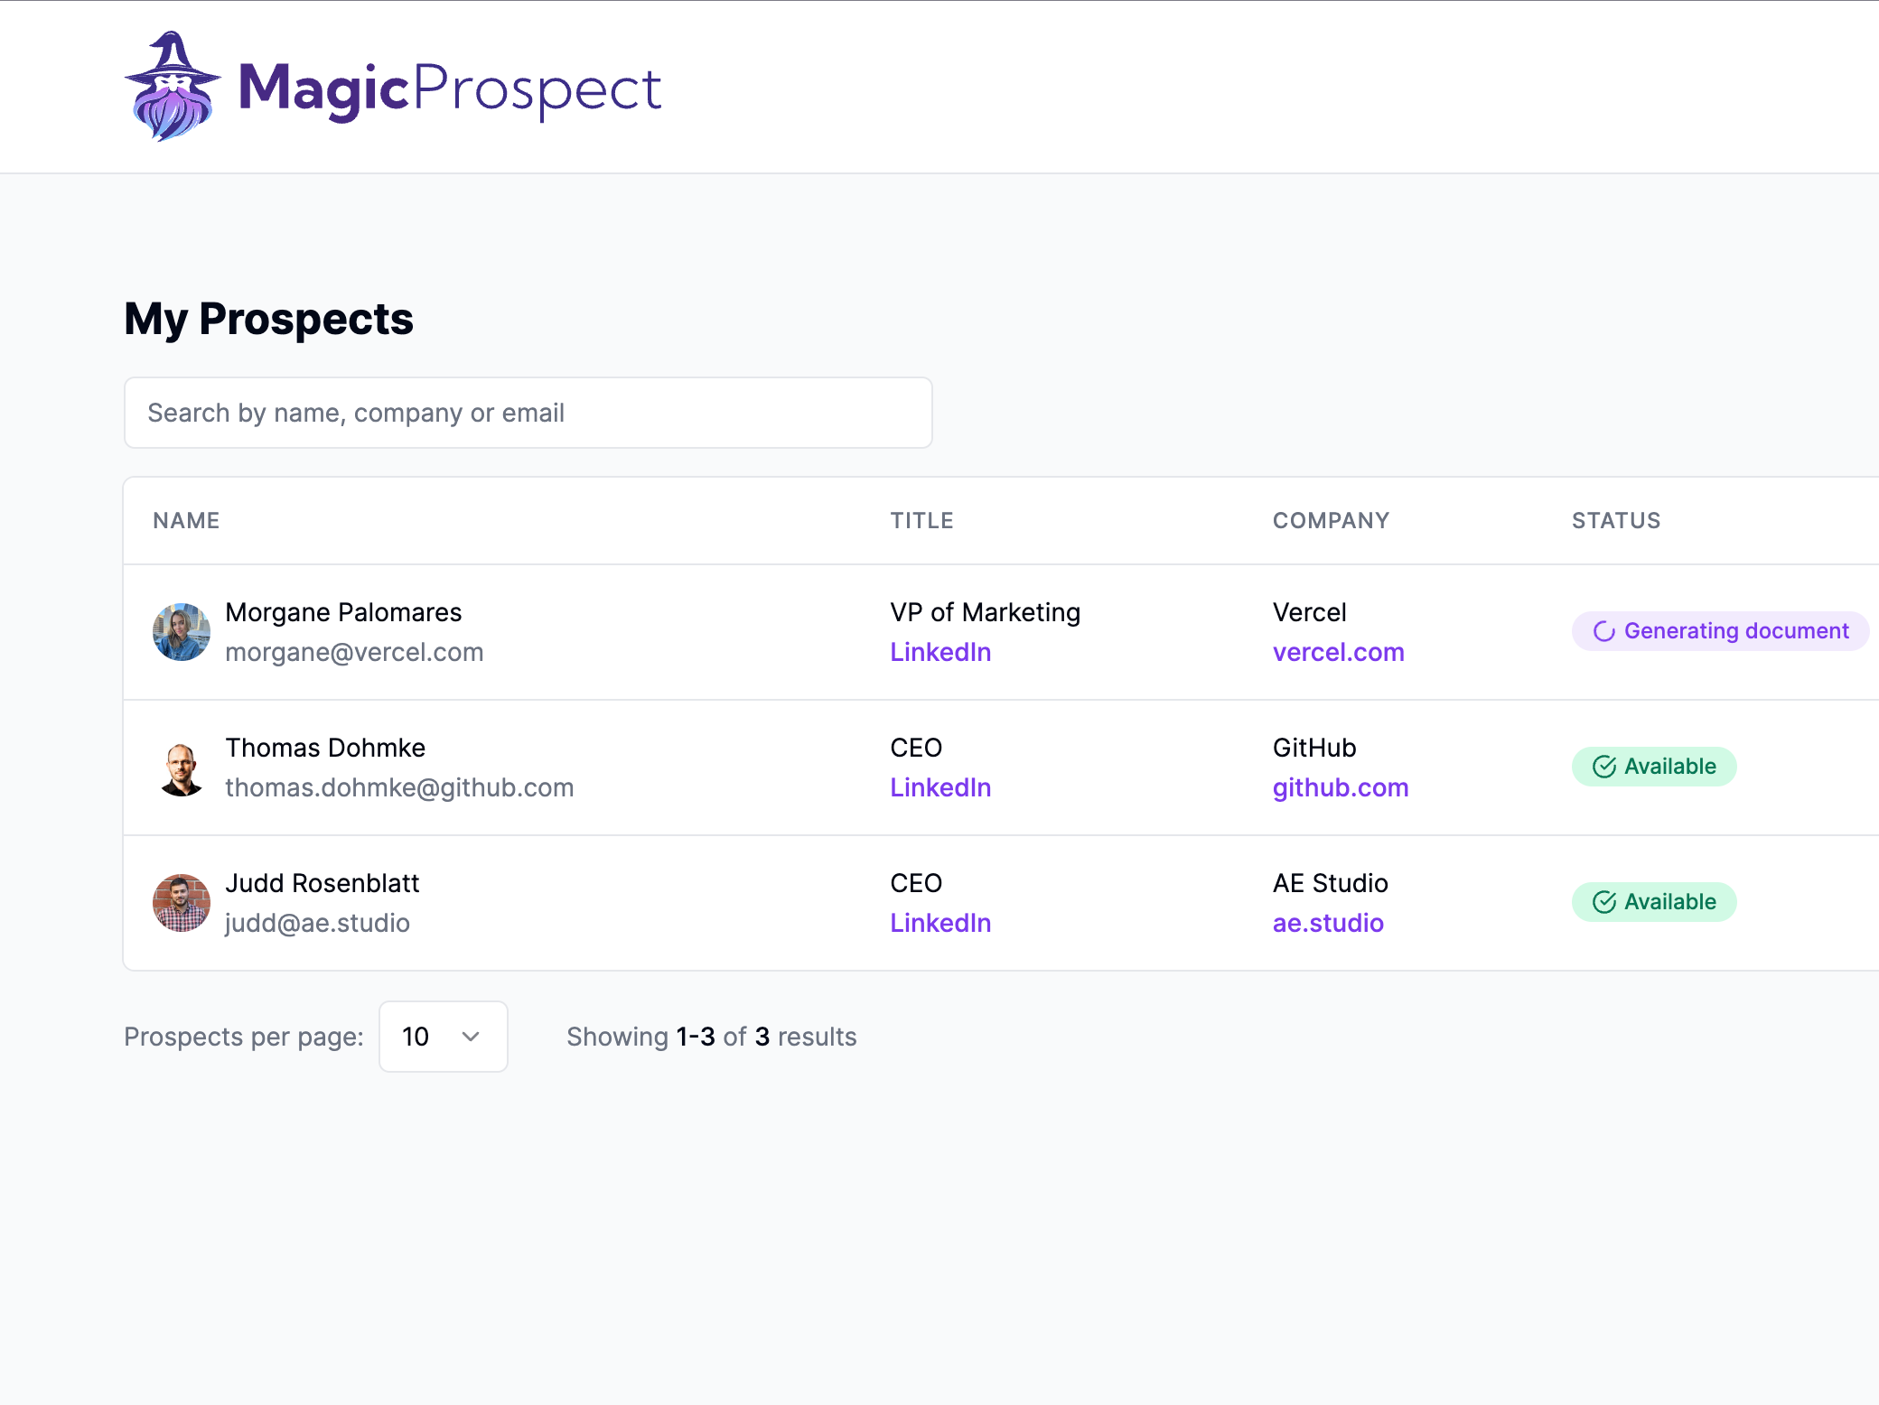Click Morgane Palomares' profile avatar
This screenshot has width=1879, height=1405.
[182, 632]
